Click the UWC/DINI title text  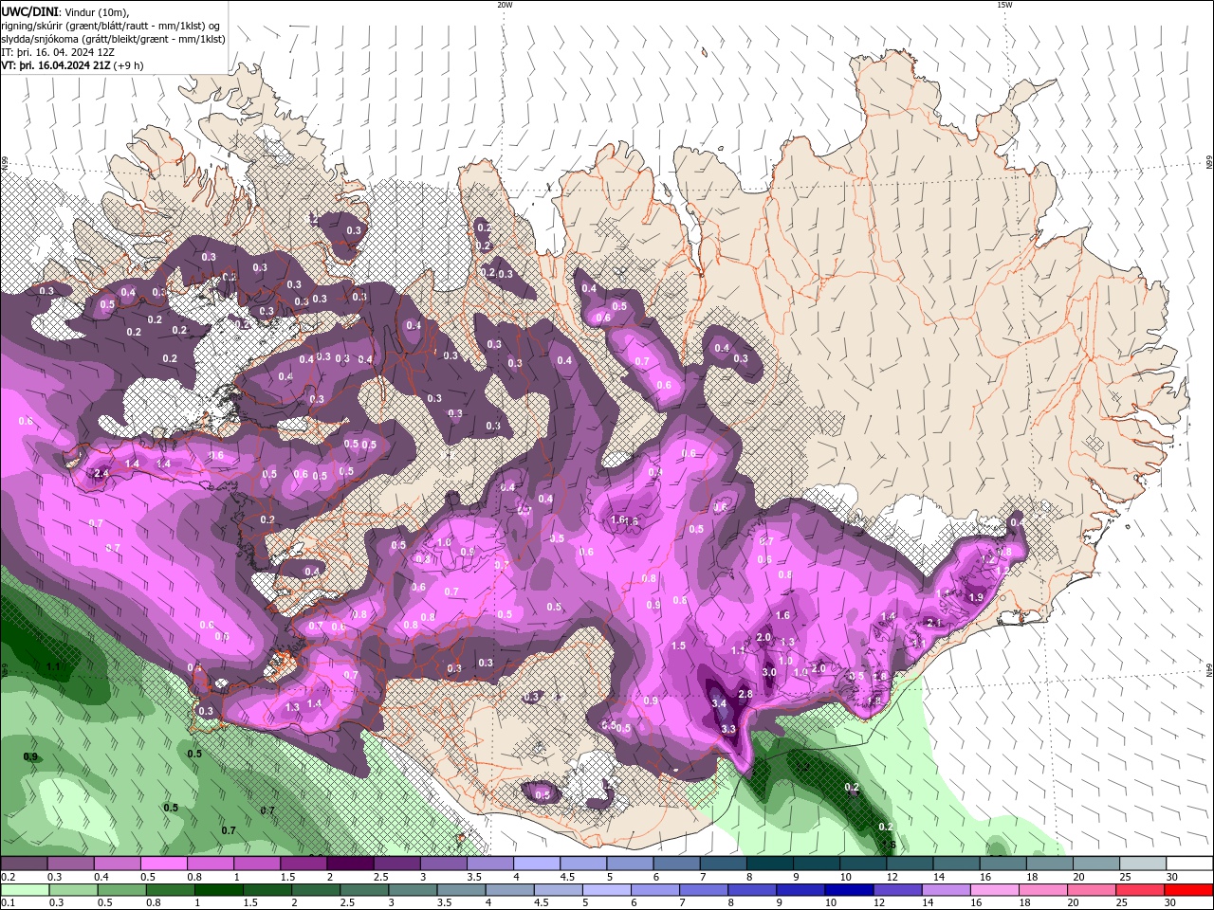[28, 11]
